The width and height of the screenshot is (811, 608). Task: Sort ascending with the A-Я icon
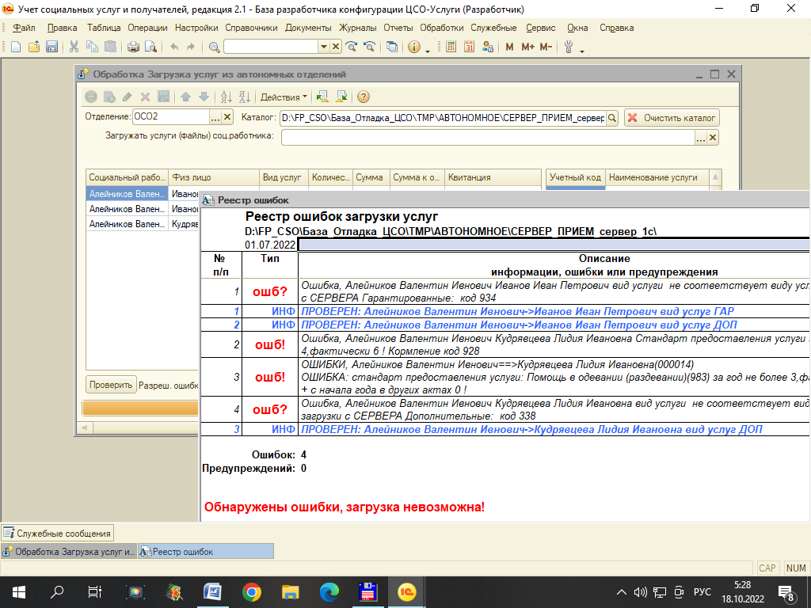(226, 97)
